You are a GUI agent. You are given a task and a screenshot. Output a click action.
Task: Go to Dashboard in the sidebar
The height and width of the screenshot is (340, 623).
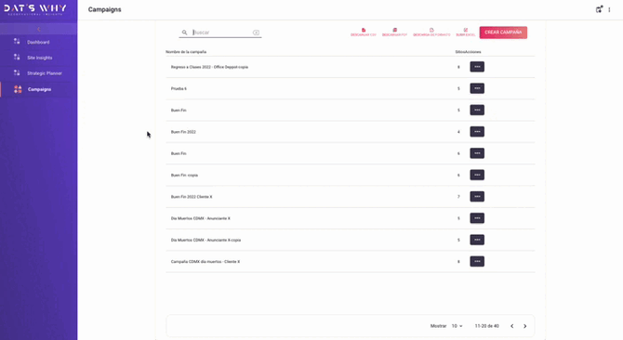(38, 42)
